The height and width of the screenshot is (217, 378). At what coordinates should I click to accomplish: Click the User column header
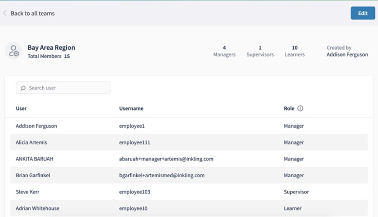pyautogui.click(x=21, y=108)
